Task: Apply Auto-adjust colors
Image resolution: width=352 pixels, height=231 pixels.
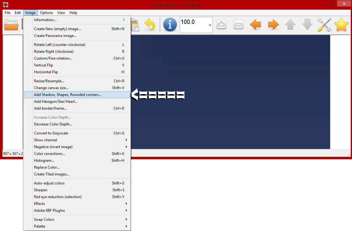Action: (77, 183)
